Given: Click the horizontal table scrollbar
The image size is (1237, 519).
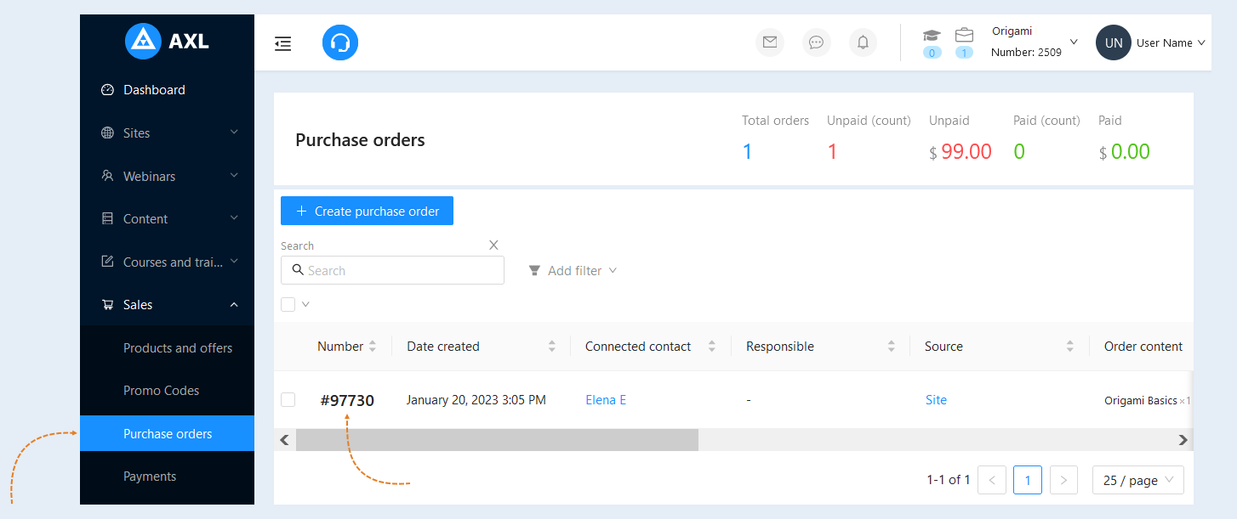Looking at the screenshot, I should click(x=497, y=440).
